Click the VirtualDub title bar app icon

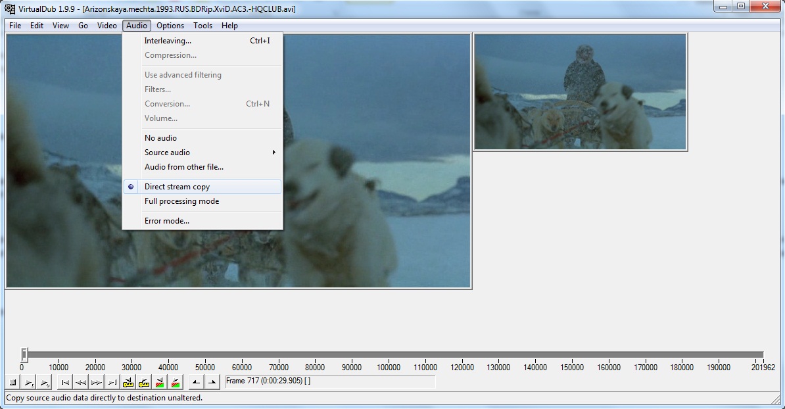pyautogui.click(x=9, y=9)
